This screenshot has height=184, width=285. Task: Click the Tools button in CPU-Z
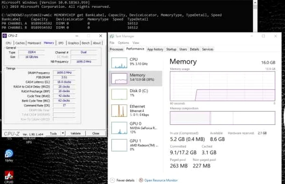pyautogui.click(x=53, y=133)
